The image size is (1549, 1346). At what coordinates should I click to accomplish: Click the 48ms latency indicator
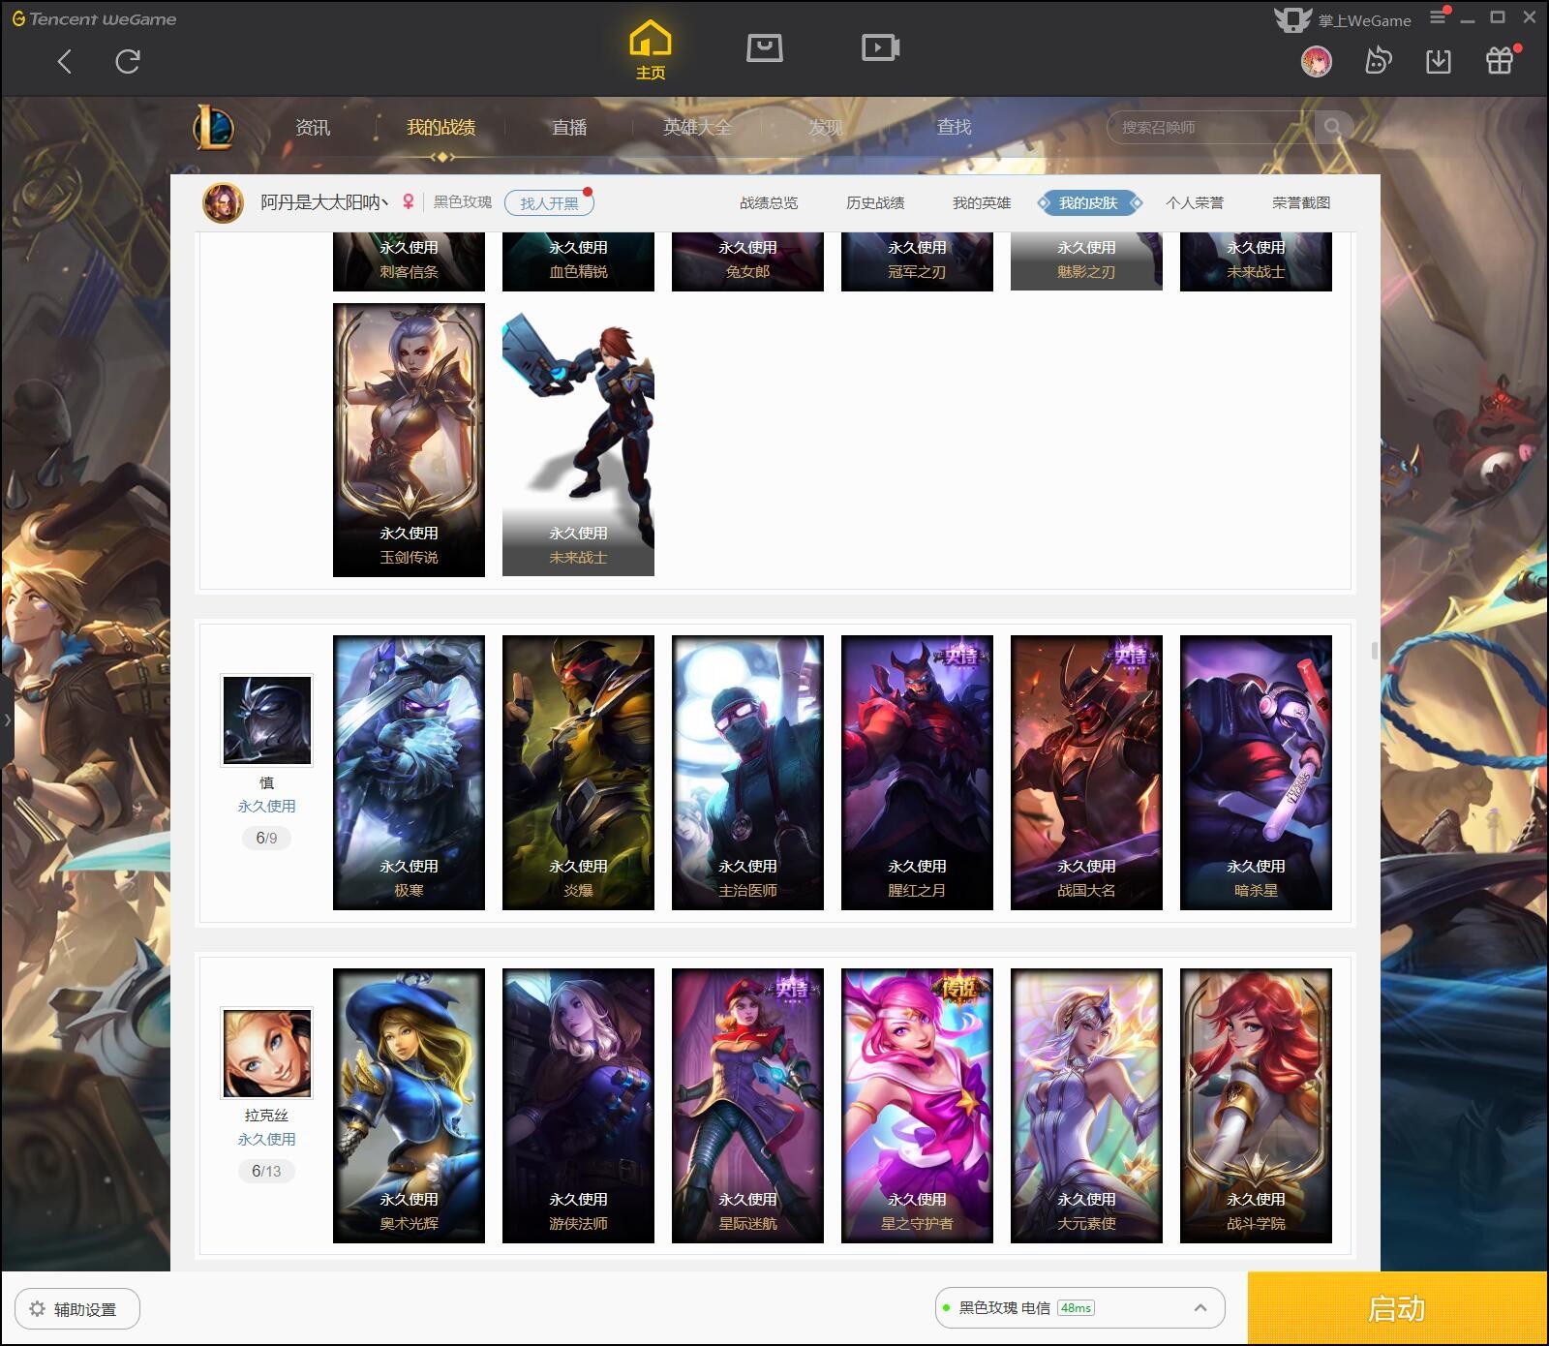pyautogui.click(x=1076, y=1307)
